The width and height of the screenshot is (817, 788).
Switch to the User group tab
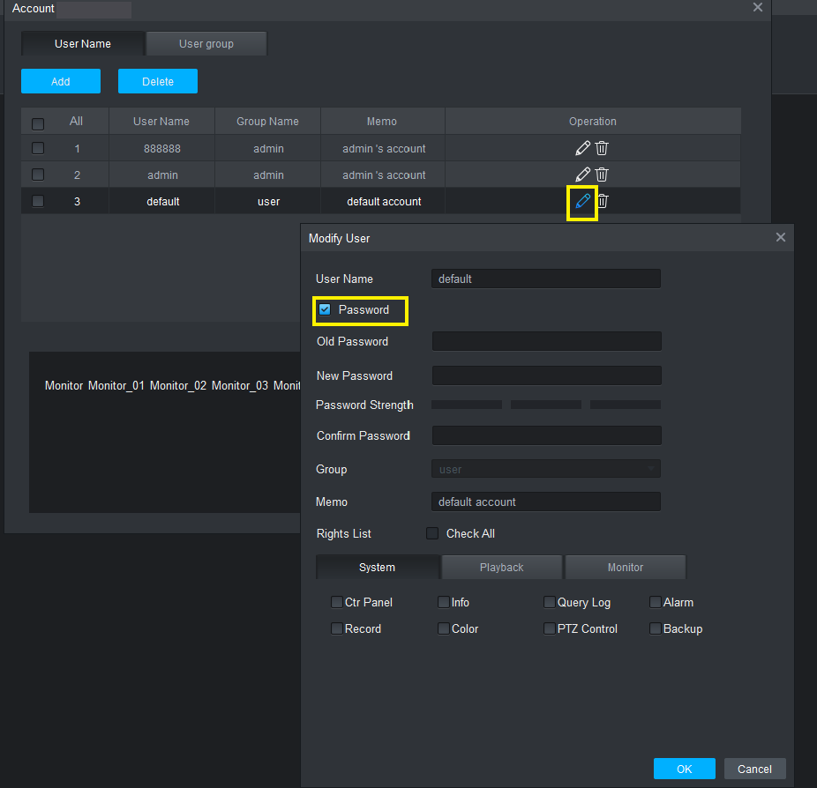click(206, 44)
